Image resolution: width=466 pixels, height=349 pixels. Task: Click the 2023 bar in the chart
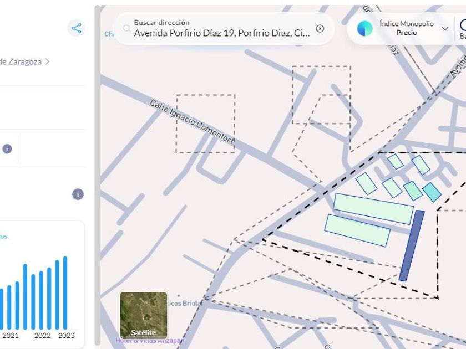click(65, 292)
